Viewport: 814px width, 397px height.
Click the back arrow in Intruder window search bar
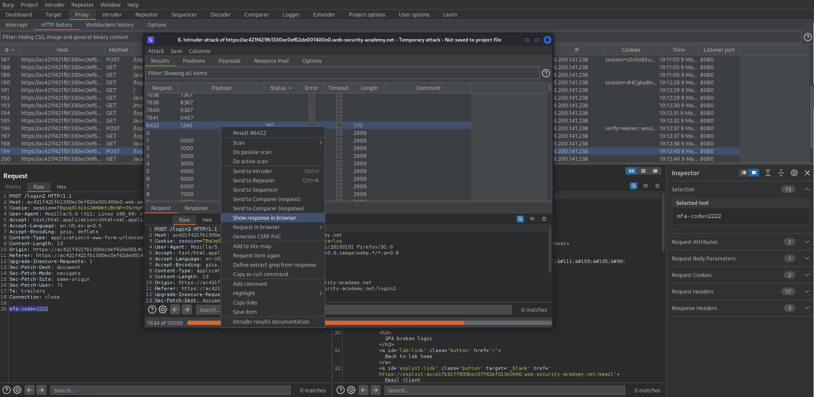point(175,310)
